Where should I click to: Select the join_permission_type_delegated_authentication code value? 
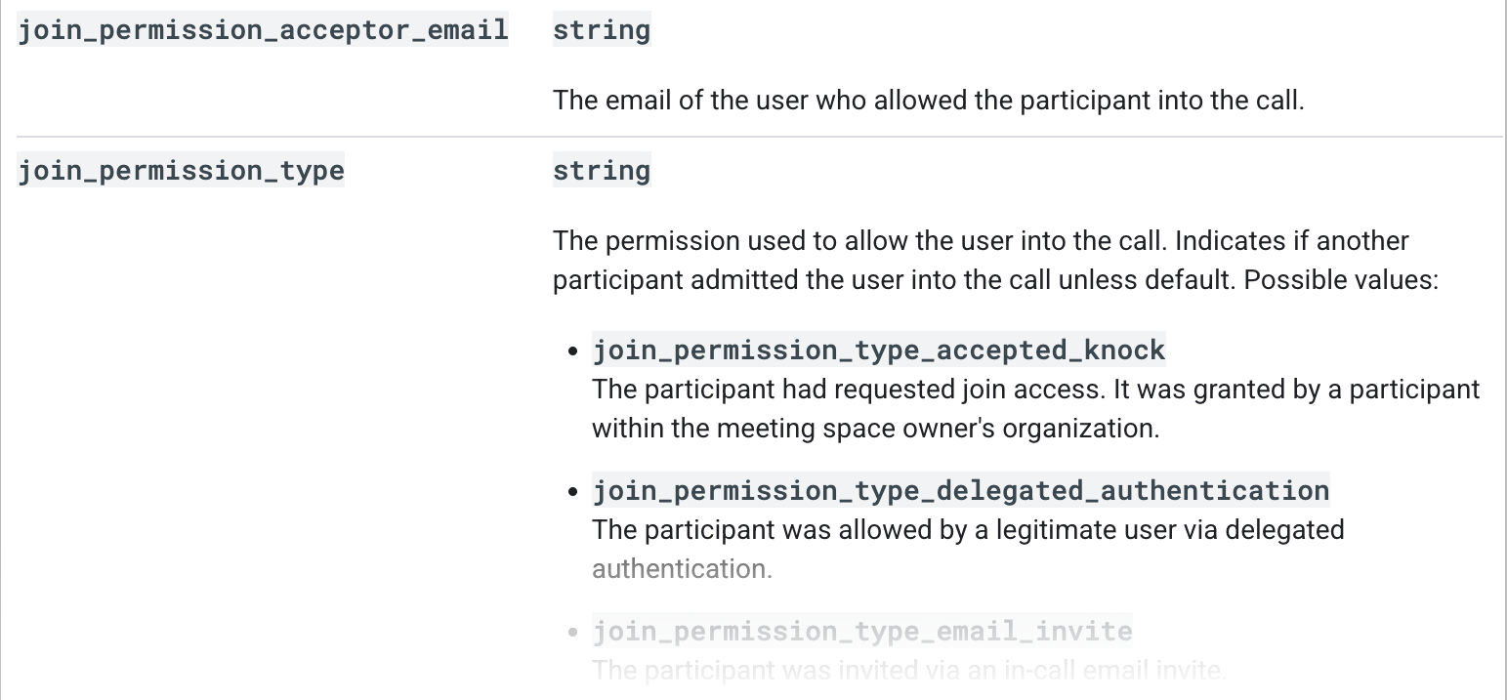point(960,490)
